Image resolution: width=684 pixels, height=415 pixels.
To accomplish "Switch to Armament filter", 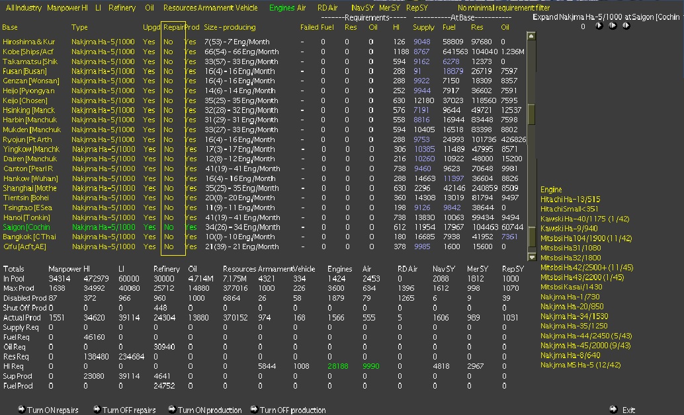I will click(216, 8).
